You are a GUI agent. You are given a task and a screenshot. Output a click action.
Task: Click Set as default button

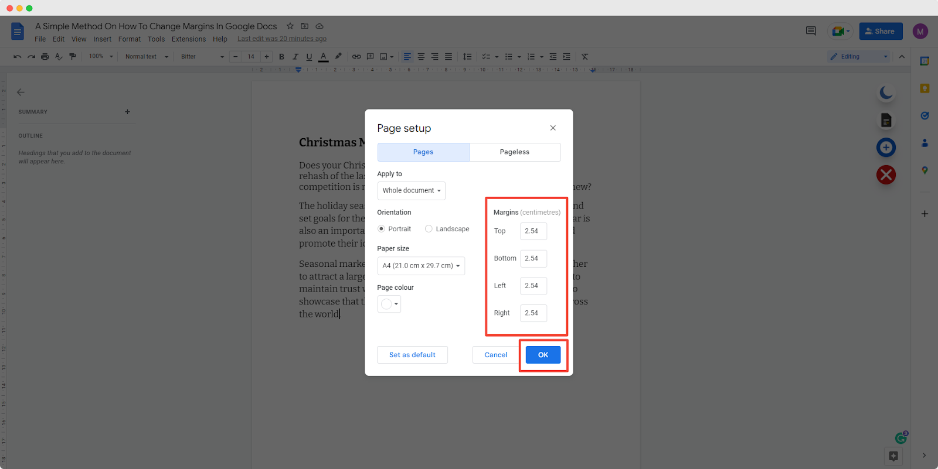[x=412, y=355]
